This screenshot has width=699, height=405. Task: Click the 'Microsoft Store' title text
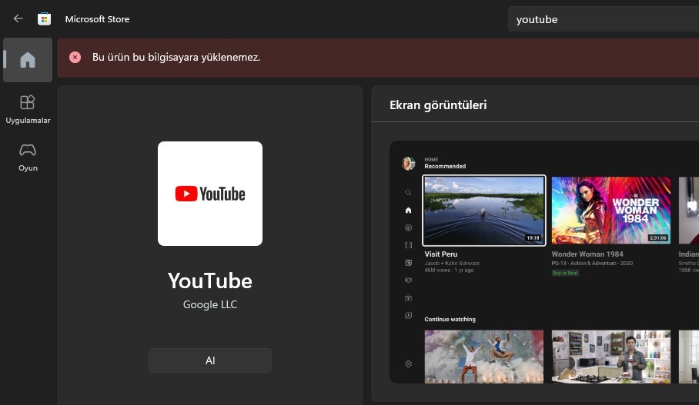tap(97, 19)
